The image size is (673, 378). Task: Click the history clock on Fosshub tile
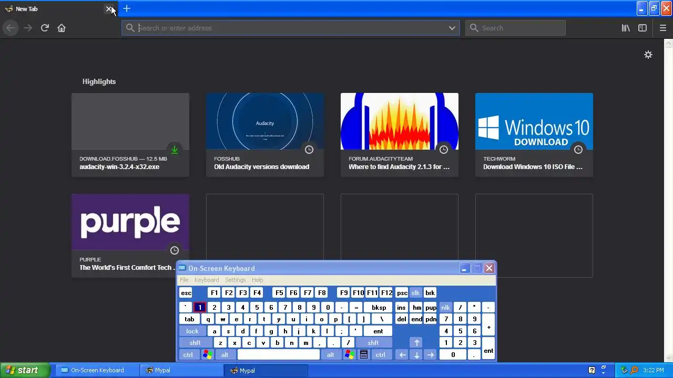(x=309, y=150)
